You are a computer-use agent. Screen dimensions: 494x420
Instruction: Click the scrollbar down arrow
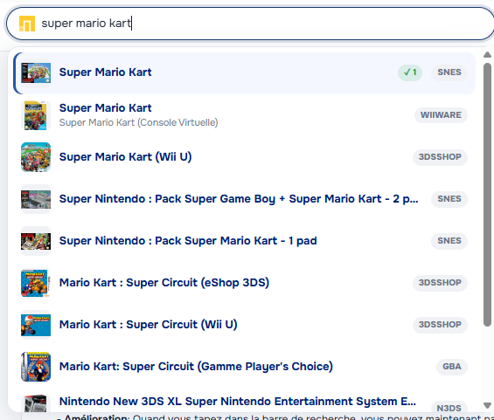coord(487,405)
